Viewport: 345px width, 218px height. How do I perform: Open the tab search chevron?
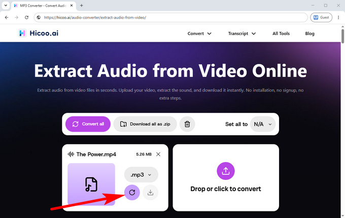[6, 6]
